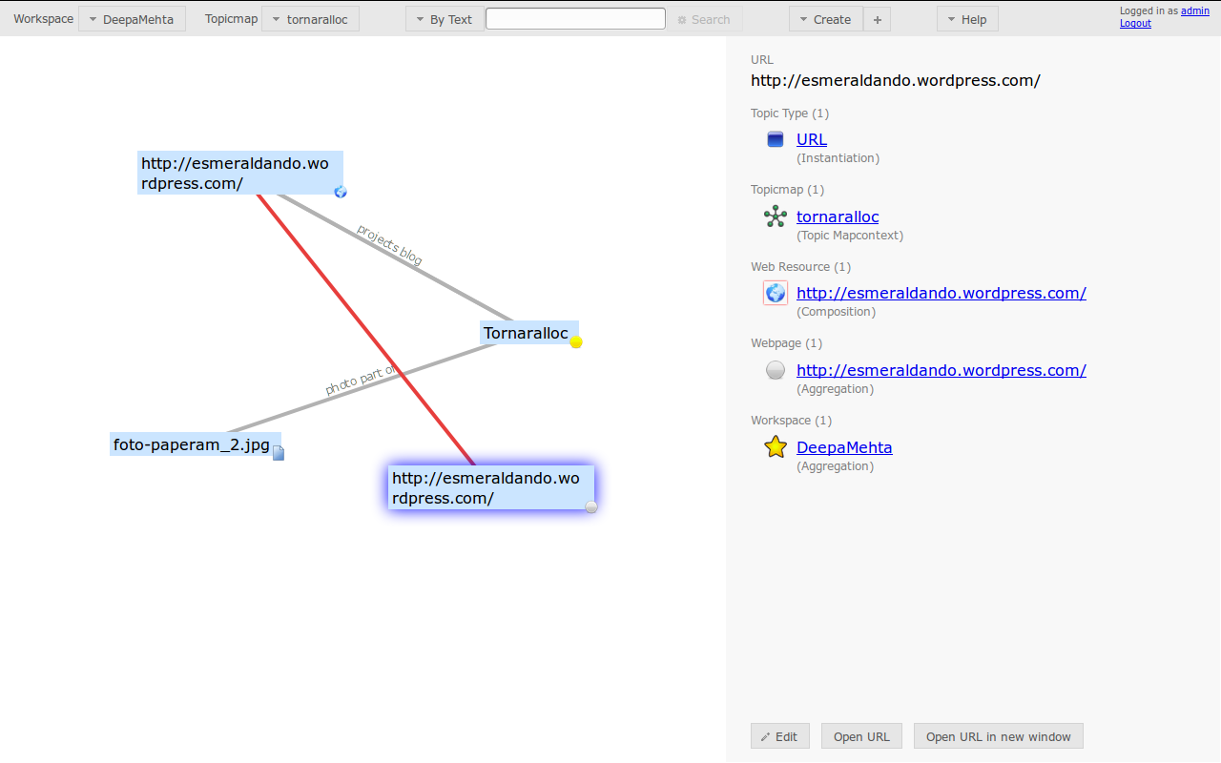Screen dimensions: 1221x763
Task: Click the blue URL topic type icon
Action: [x=776, y=139]
